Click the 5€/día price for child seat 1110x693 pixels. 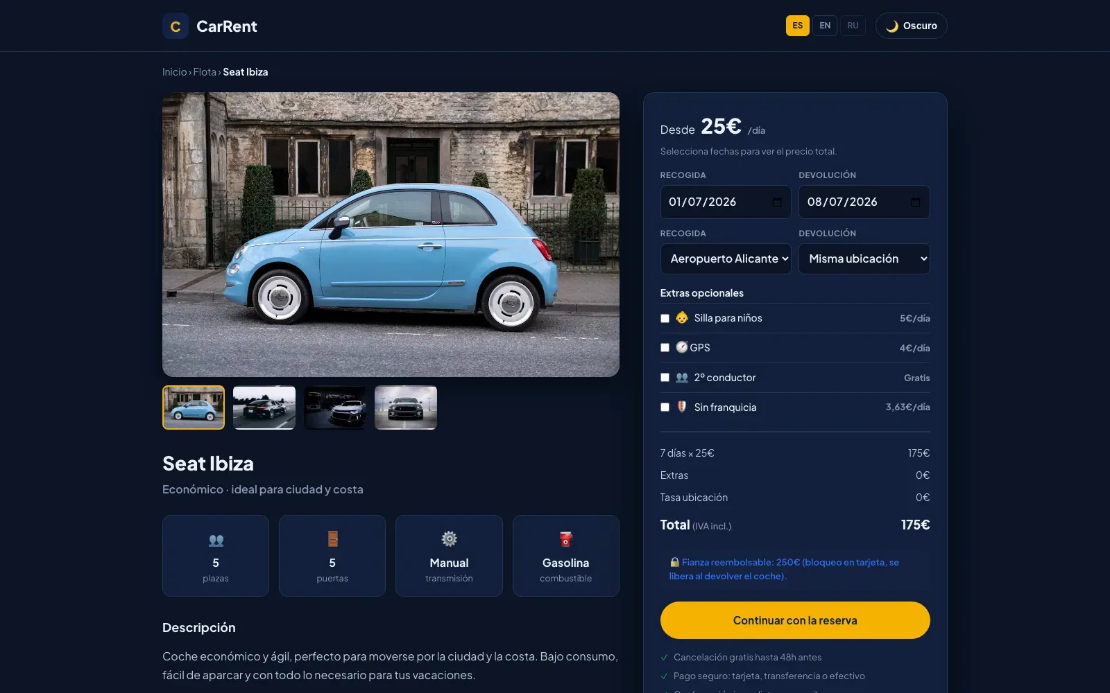click(914, 318)
